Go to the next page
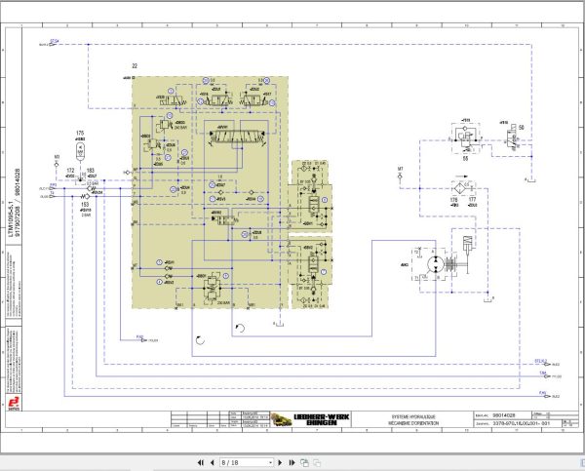 (280, 463)
